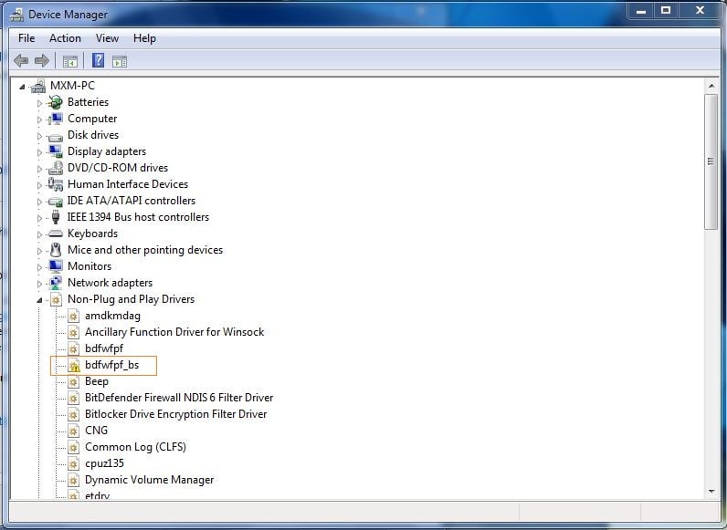Select Bitlocker Drive Encryption Filter Driver
Screen dimensions: 727x530
pyautogui.click(x=175, y=414)
